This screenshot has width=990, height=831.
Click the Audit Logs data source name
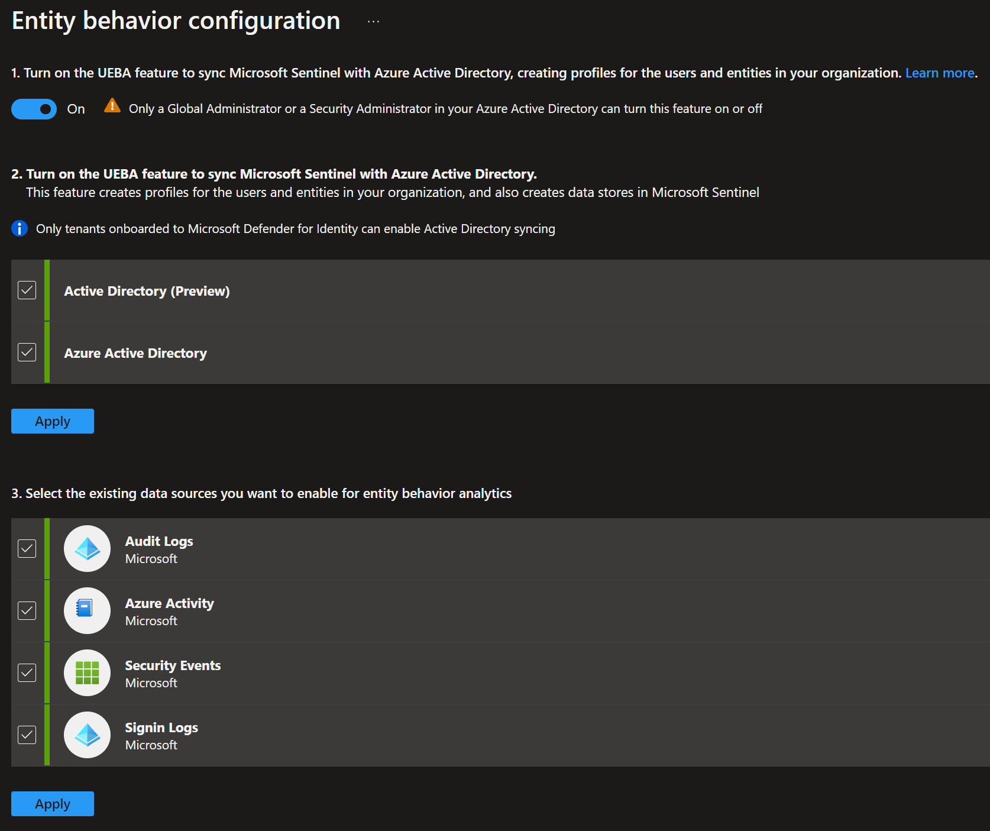coord(159,541)
